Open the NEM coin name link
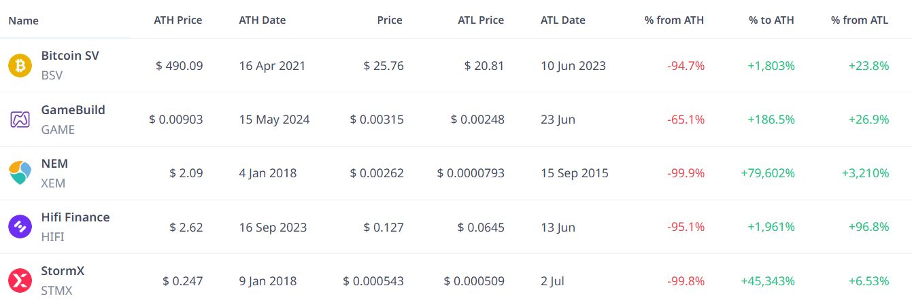Screen dimensions: 912x307 (54, 163)
